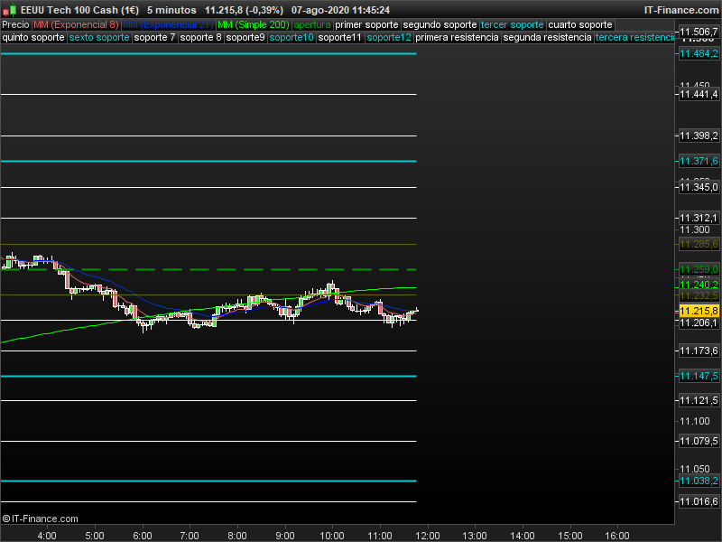The height and width of the screenshot is (542, 722).
Task: Click the green apertura legend label
Action: [x=312, y=24]
